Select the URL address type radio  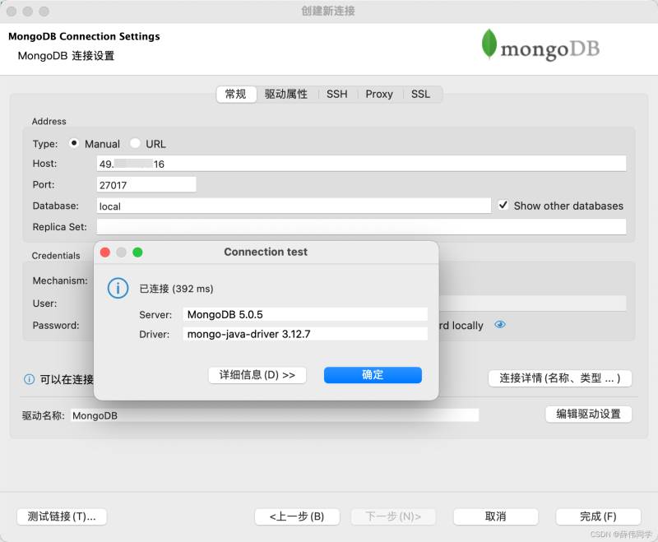[x=135, y=143]
